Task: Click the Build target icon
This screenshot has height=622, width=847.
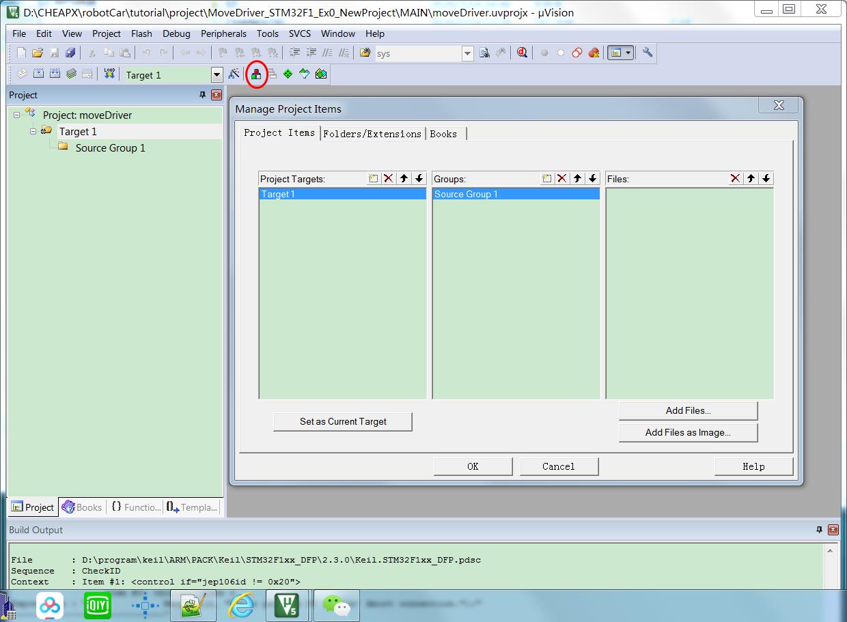Action: tap(38, 74)
